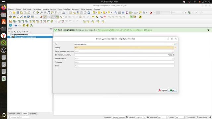Refresh the map with blue arrows icon
212x119 pixels.
89,13
